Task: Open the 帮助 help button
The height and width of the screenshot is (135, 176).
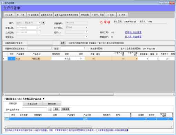Action: (x=110, y=15)
